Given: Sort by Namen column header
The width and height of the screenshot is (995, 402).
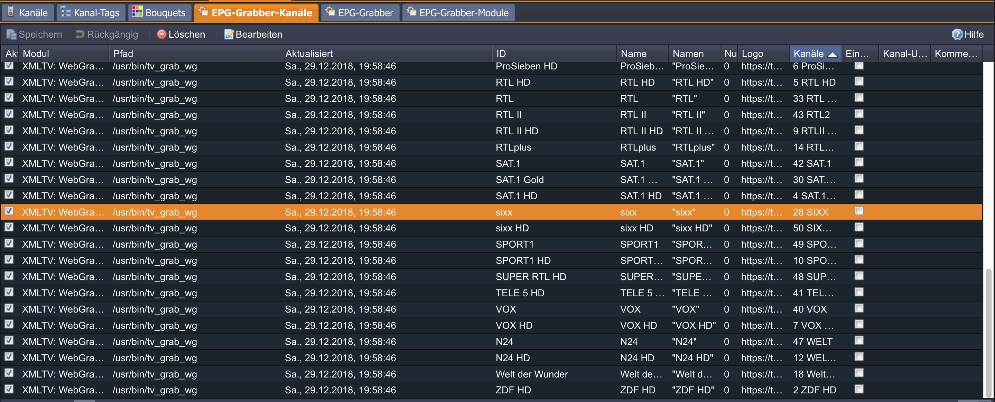Looking at the screenshot, I should [x=695, y=54].
